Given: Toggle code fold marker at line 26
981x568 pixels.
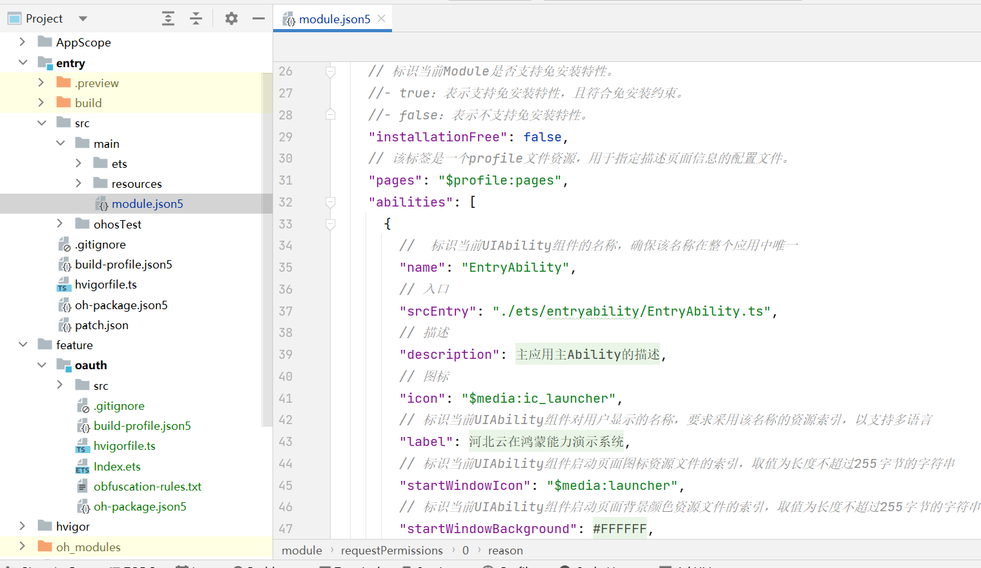Looking at the screenshot, I should pos(330,72).
